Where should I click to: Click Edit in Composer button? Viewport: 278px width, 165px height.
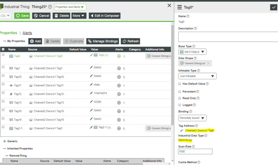[105, 16]
